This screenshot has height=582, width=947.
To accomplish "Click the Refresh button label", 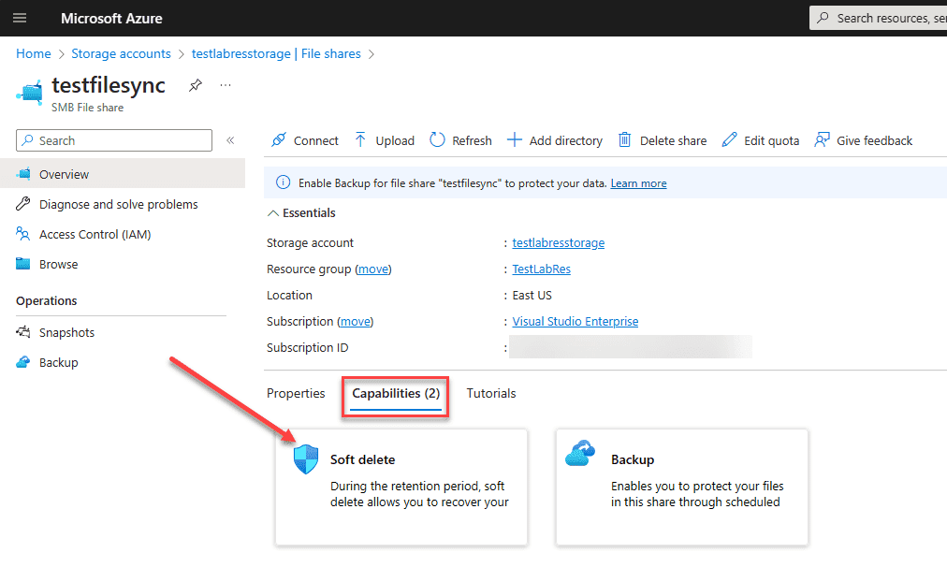I will pyautogui.click(x=472, y=140).
